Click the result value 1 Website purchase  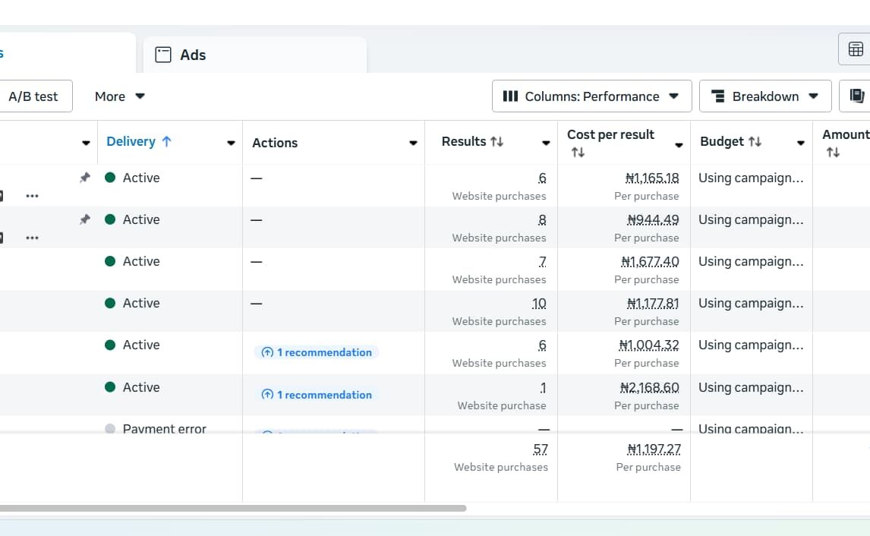tap(544, 387)
